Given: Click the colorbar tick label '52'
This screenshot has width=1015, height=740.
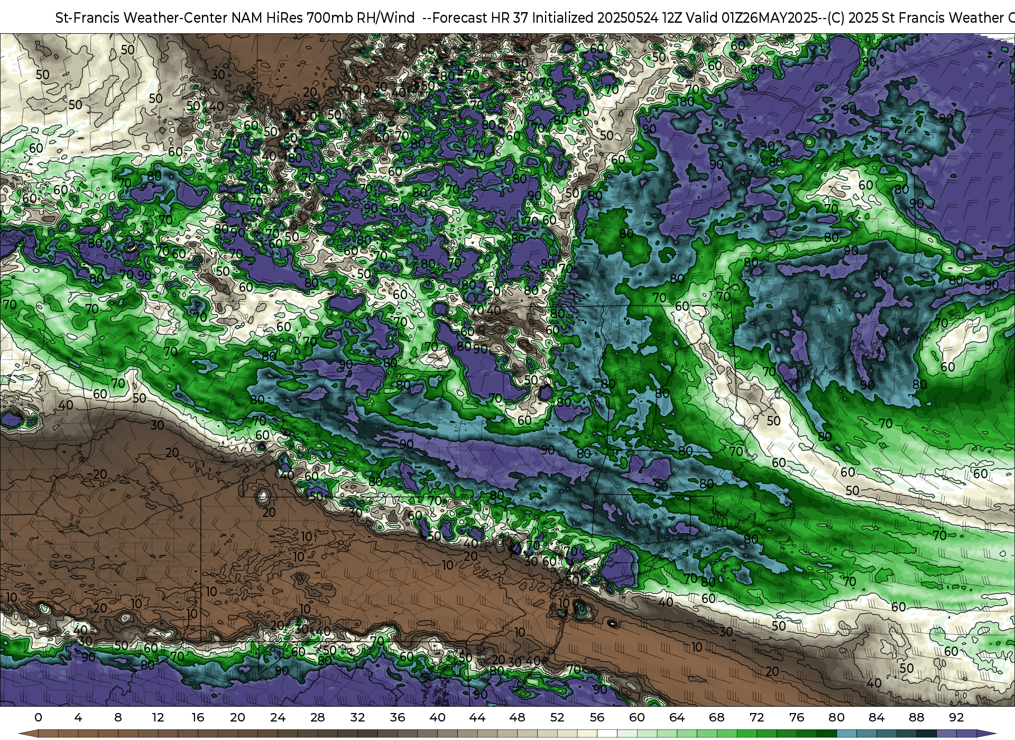Looking at the screenshot, I should (x=557, y=717).
